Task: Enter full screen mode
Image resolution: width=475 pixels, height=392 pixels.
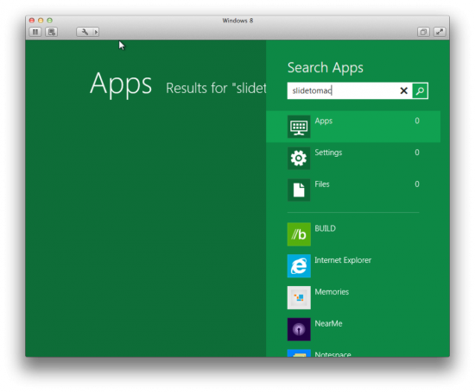Action: (x=440, y=32)
